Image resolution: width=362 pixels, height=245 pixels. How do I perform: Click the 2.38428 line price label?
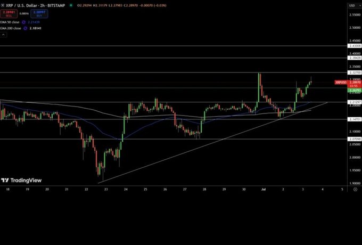[355, 58]
